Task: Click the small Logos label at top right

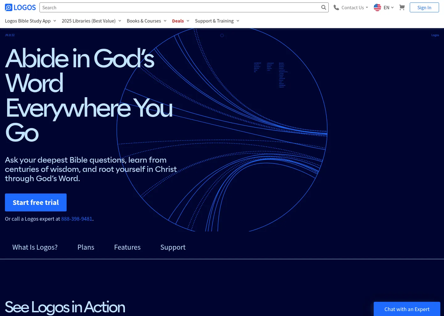Action: [435, 35]
